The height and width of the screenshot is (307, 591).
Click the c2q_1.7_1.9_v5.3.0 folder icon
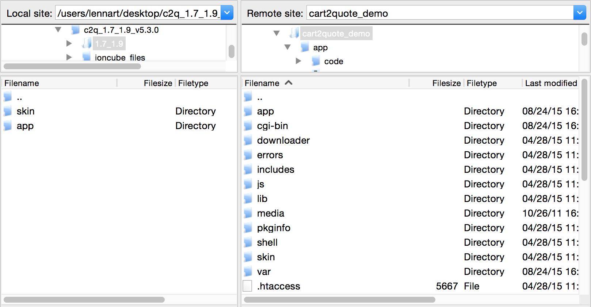pos(75,30)
